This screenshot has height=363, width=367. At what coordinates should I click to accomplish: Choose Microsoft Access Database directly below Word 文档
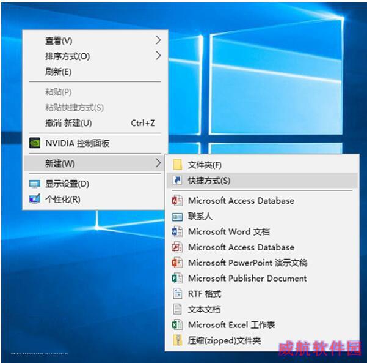click(x=262, y=247)
